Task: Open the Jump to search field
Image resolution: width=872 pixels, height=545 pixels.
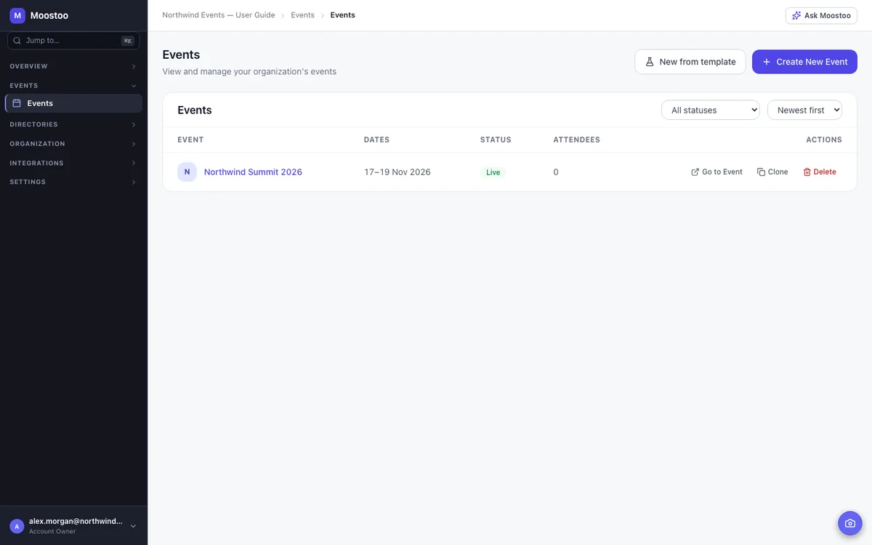Action: [73, 41]
